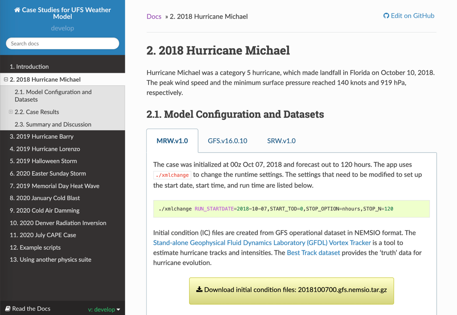
Task: Expand the 2.2. Case Results subsection
Action: (x=11, y=112)
